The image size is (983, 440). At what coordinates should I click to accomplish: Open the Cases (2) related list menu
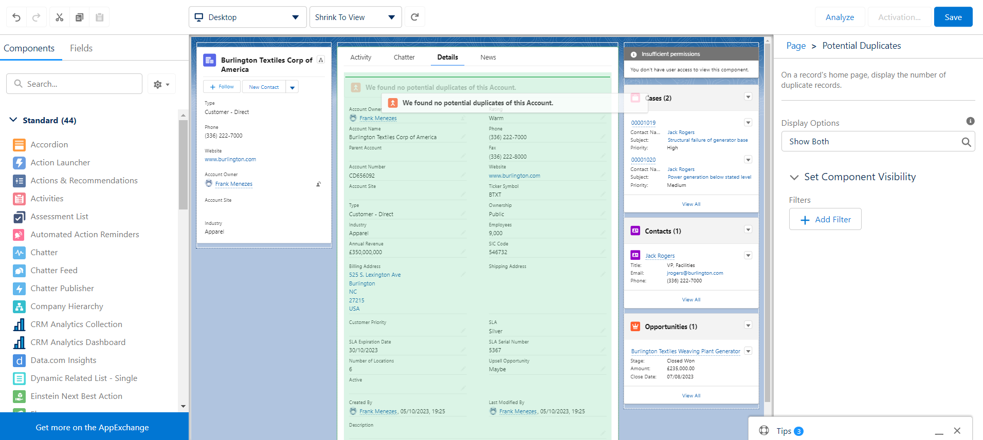[x=748, y=97]
